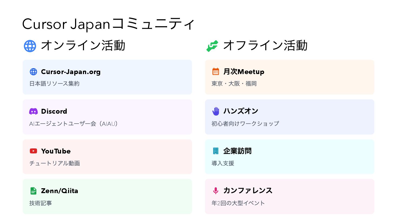Click the ハンズオン card heading
397x223 pixels.
[x=241, y=111]
